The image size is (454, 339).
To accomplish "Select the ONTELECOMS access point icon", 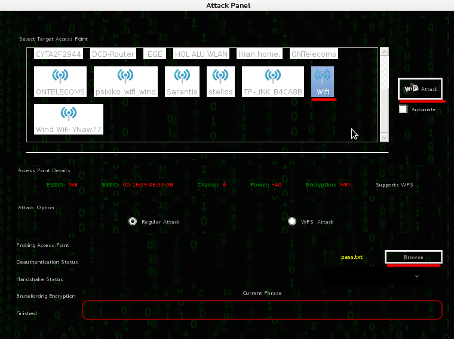I will tap(60, 81).
